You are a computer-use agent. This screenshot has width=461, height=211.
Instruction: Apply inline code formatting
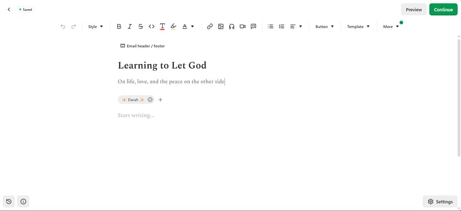151,26
